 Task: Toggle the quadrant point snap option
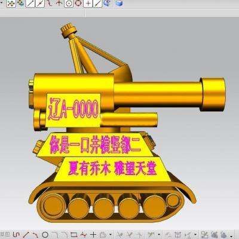[x=78, y=4]
